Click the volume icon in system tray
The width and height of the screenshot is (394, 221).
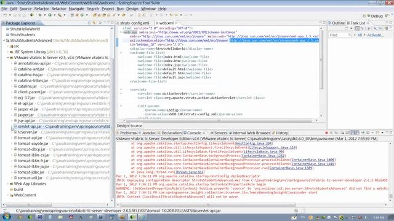point(366,217)
